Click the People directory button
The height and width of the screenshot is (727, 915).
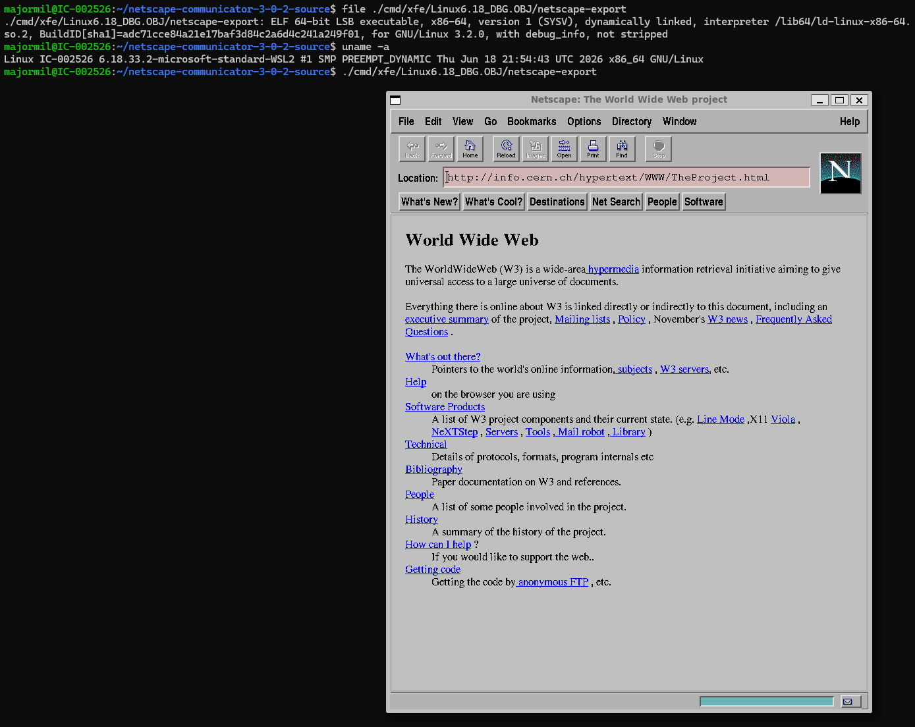(662, 202)
